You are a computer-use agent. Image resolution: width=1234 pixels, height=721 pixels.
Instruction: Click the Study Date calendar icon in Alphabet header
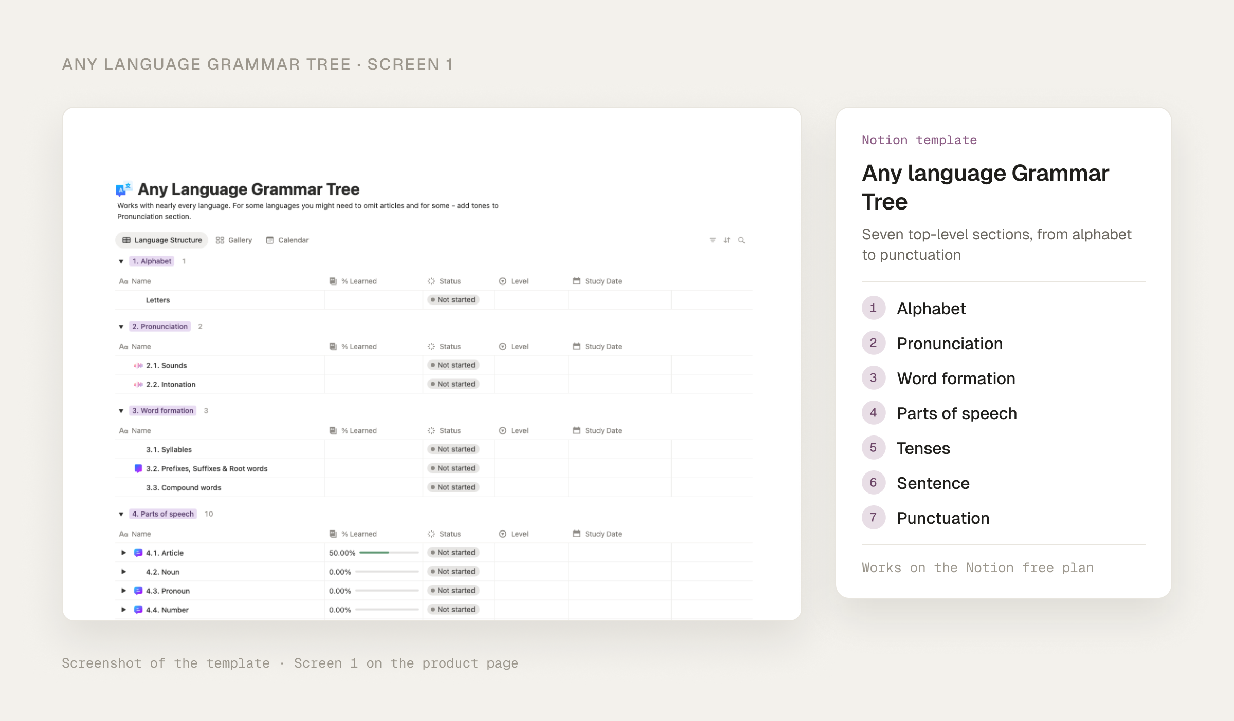(577, 281)
